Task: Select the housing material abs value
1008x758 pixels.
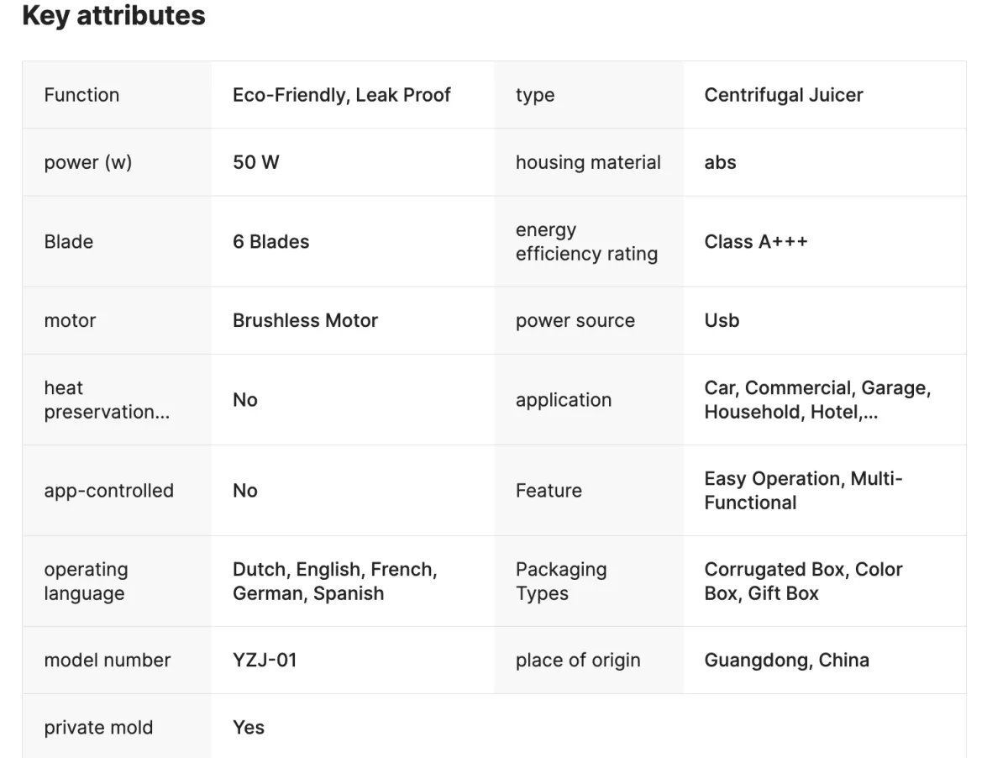Action: point(720,162)
